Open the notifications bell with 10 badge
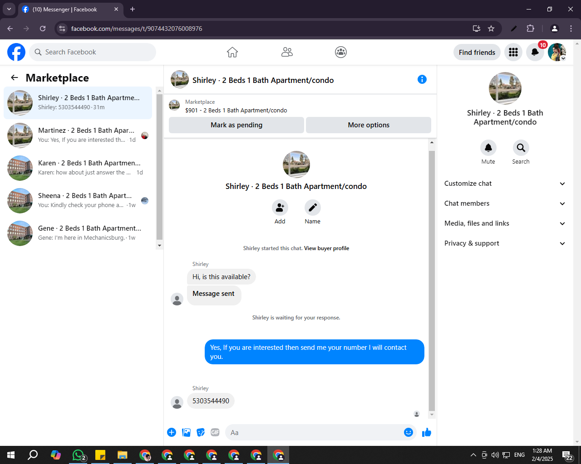The width and height of the screenshot is (581, 464). coord(535,52)
